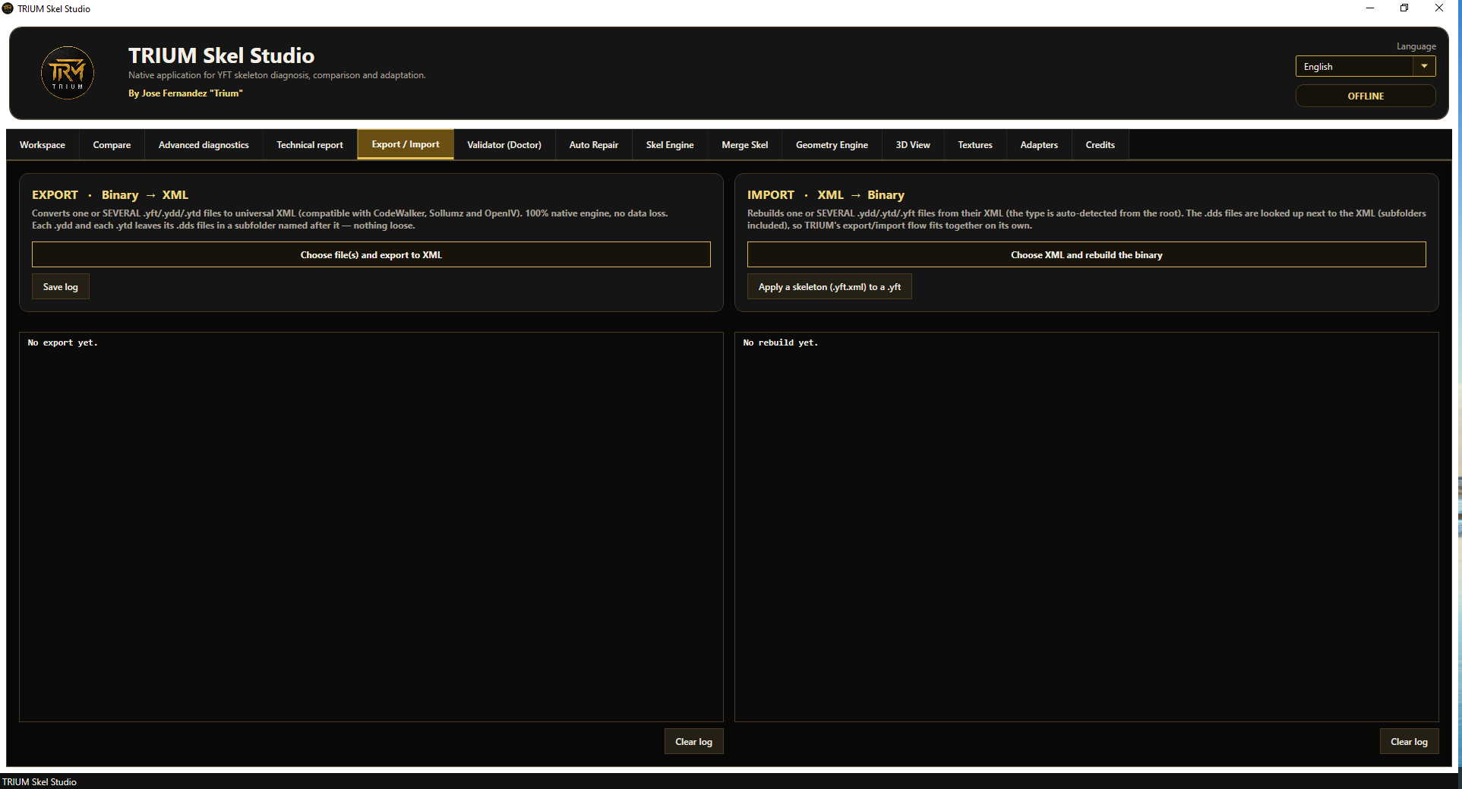Click Choose file(s) and export to XML

[x=371, y=254]
